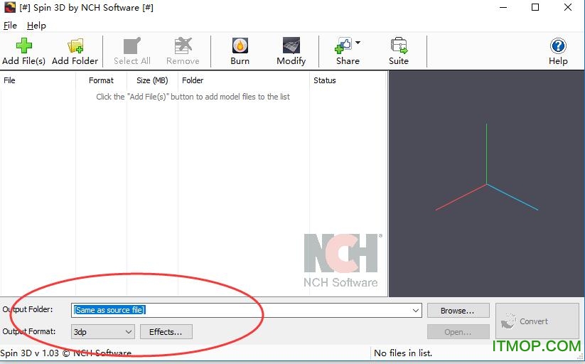Click the Spin 3D app icon in title bar
Screen dimensions: 585x364
pyautogui.click(x=9, y=8)
